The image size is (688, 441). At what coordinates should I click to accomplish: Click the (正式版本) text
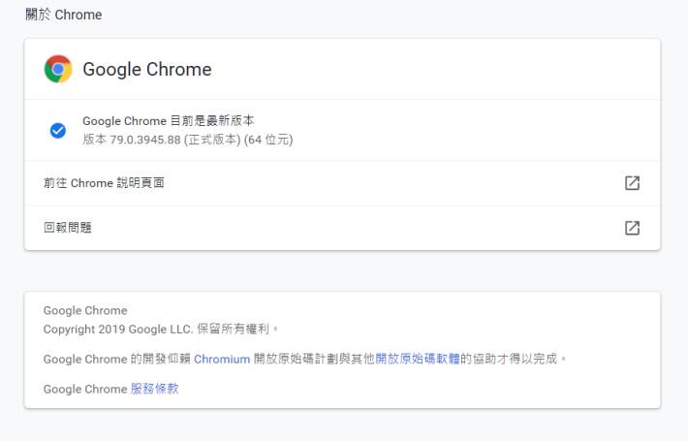[212, 140]
